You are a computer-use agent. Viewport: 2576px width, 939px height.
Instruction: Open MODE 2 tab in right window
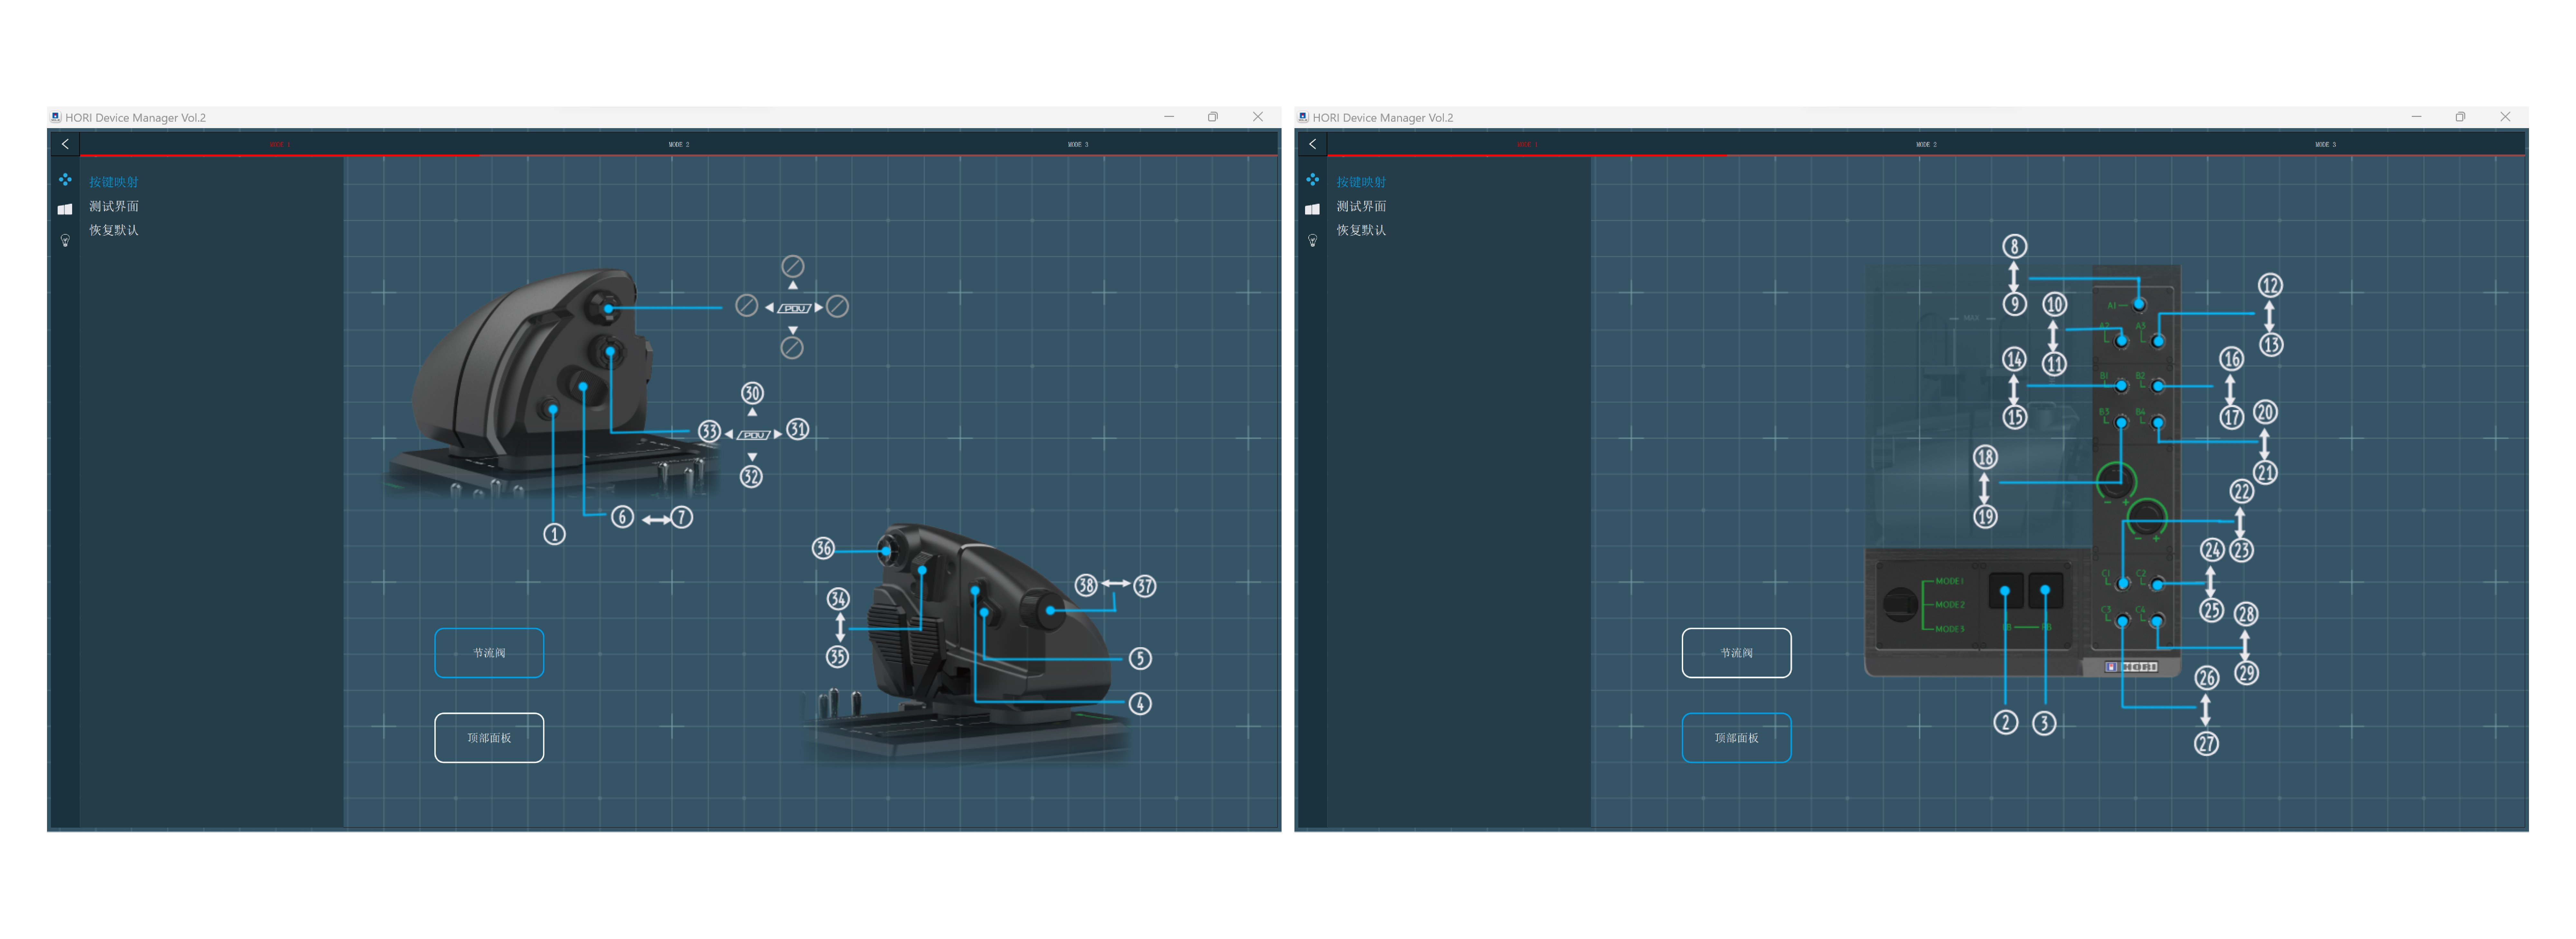click(1926, 144)
